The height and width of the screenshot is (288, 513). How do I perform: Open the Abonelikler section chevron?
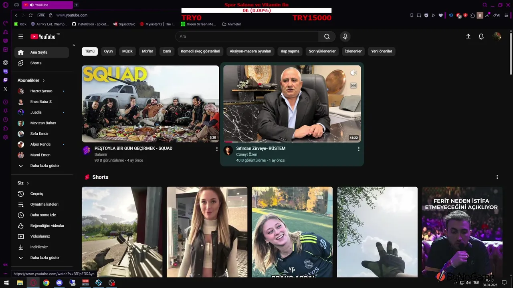[44, 80]
